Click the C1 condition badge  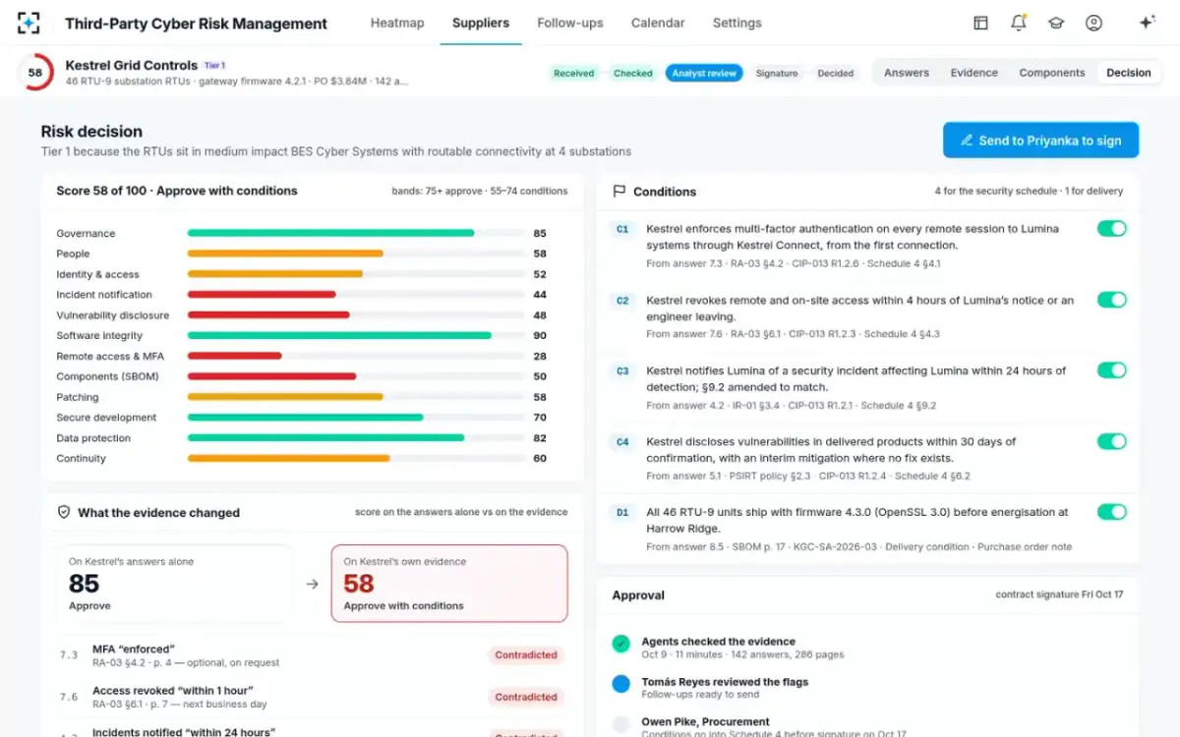click(x=622, y=229)
